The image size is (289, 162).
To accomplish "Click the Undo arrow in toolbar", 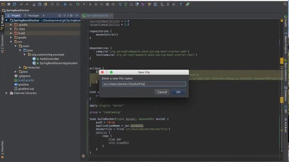I will click(x=22, y=4).
